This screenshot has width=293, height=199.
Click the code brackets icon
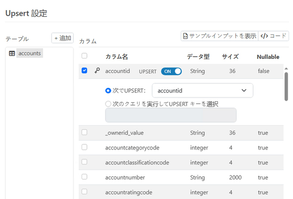264,36
